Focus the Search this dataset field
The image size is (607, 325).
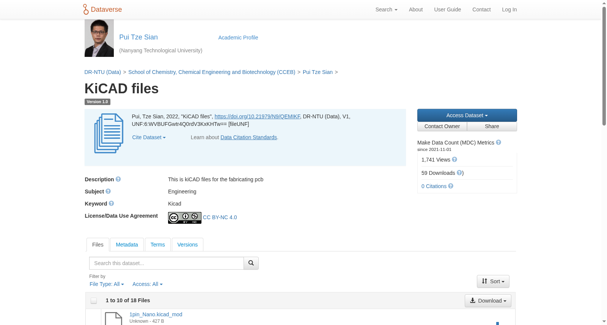click(167, 263)
